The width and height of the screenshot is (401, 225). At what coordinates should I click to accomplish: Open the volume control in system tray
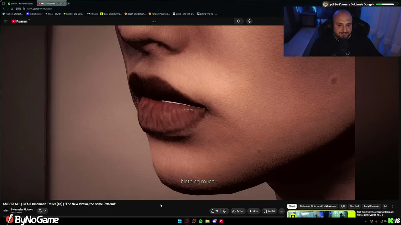[x=385, y=221]
